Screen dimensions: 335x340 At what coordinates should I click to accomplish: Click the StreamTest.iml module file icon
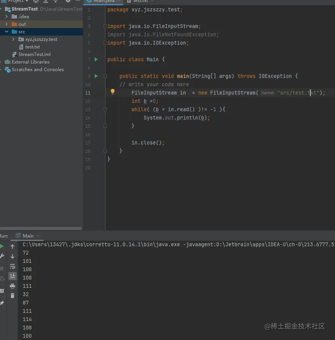click(14, 54)
